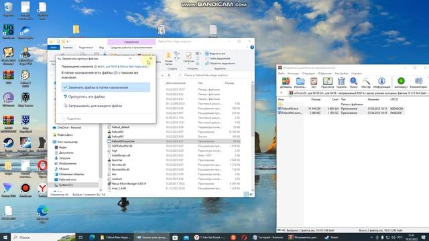Click WinRAR's Информация icon

click(x=381, y=82)
